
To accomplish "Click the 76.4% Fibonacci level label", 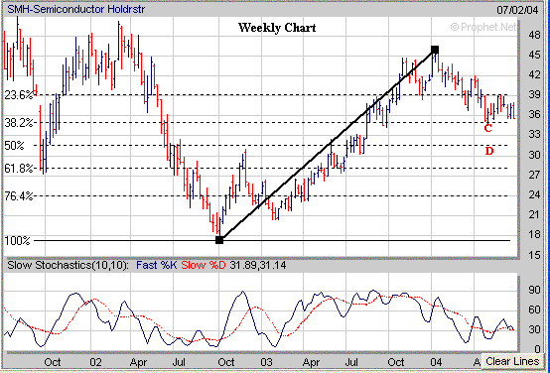I will pos(18,196).
